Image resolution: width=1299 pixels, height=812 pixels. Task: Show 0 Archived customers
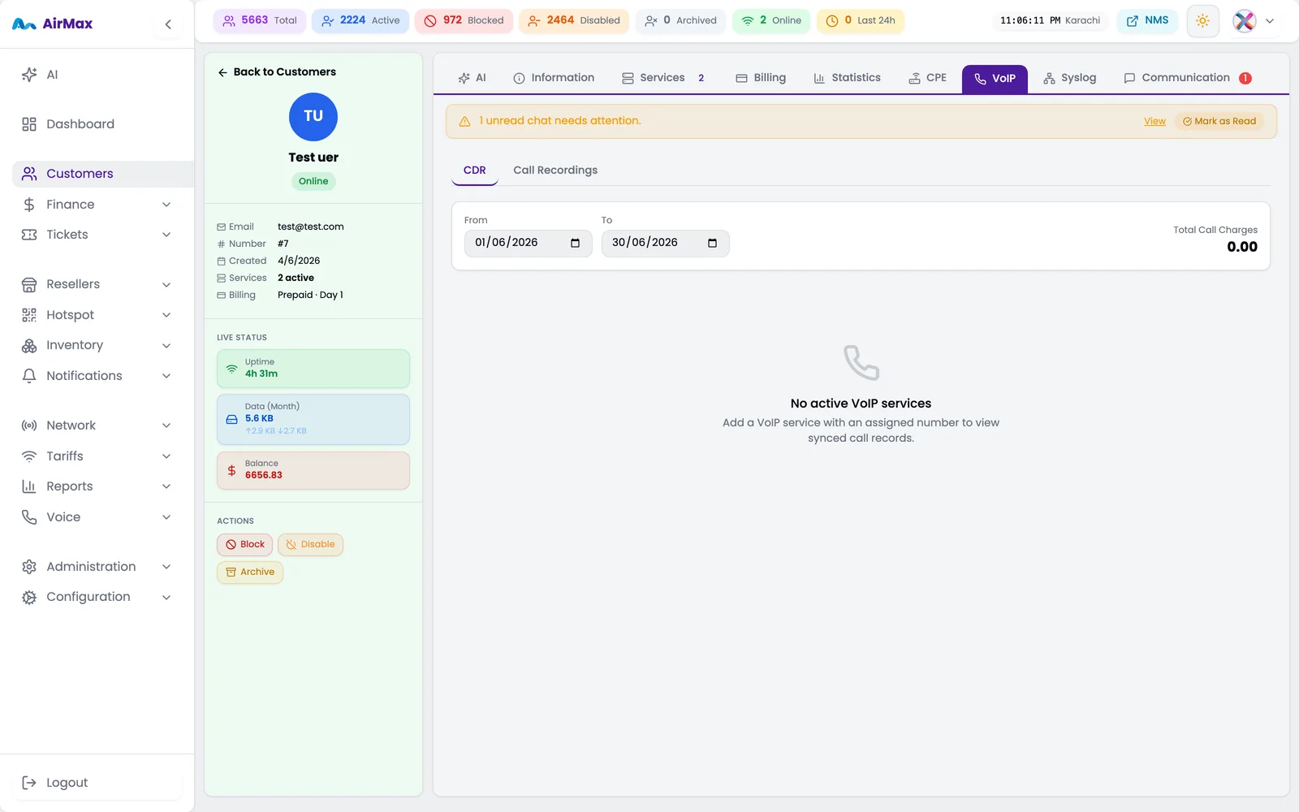coord(680,20)
